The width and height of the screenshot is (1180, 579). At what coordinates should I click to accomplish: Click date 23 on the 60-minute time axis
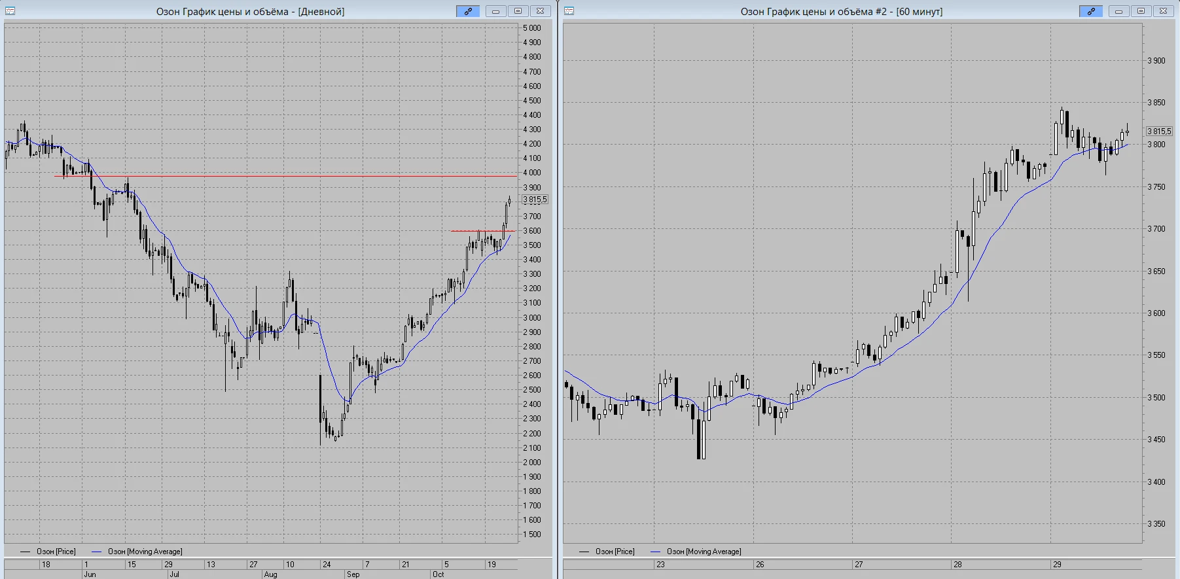point(660,564)
